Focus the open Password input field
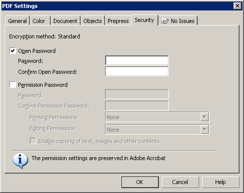 137,60
